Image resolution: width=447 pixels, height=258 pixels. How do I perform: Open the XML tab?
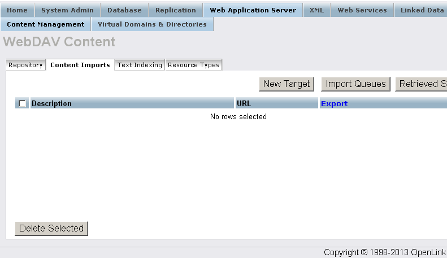click(316, 10)
